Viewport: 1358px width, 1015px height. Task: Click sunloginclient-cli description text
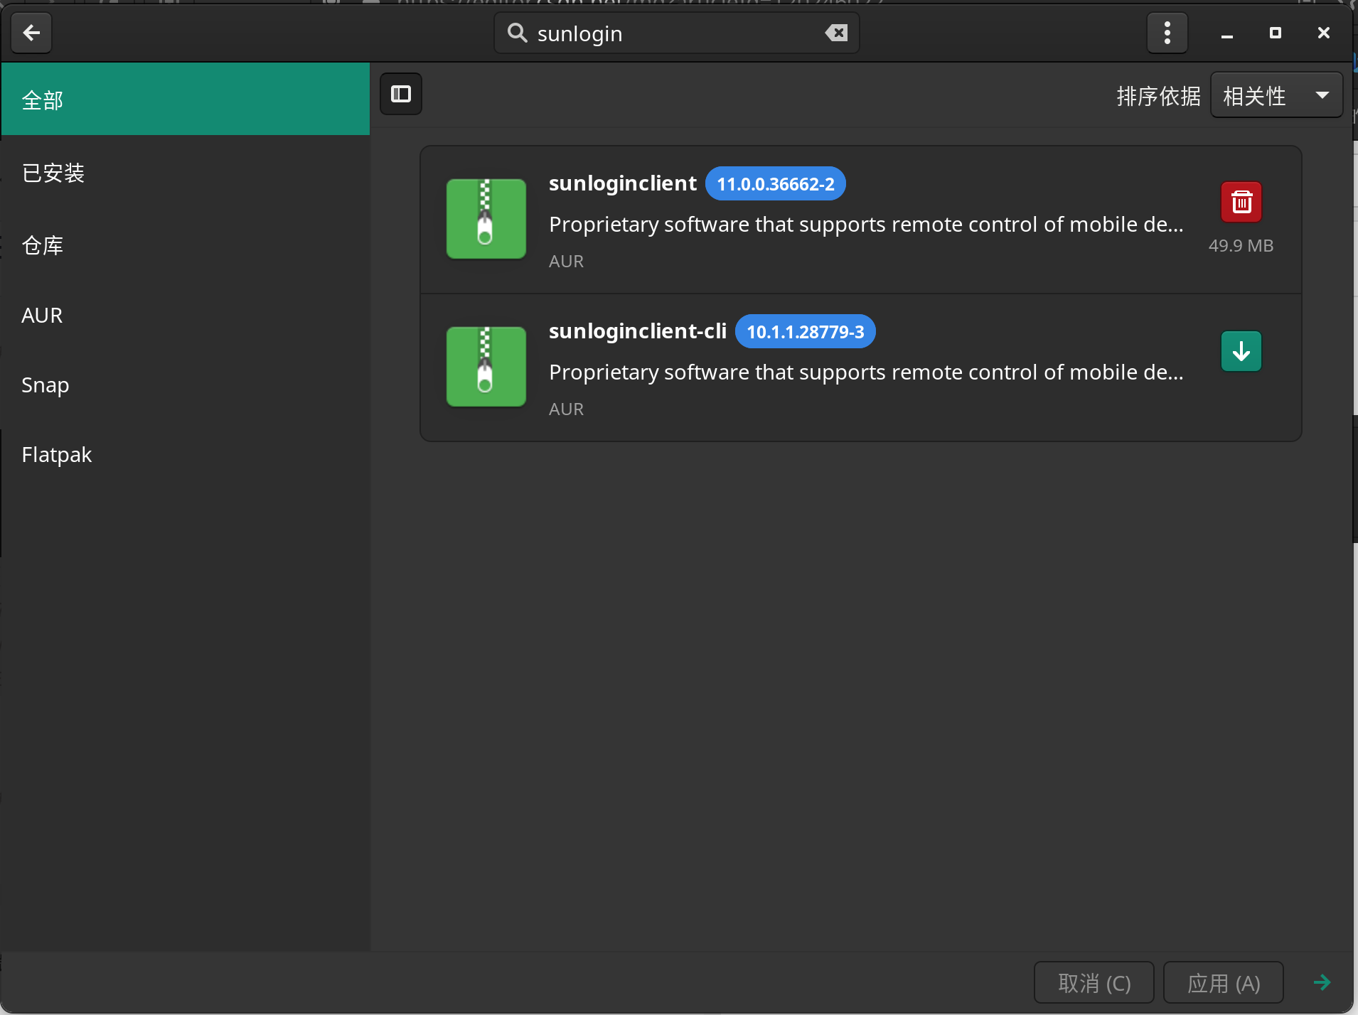(866, 372)
